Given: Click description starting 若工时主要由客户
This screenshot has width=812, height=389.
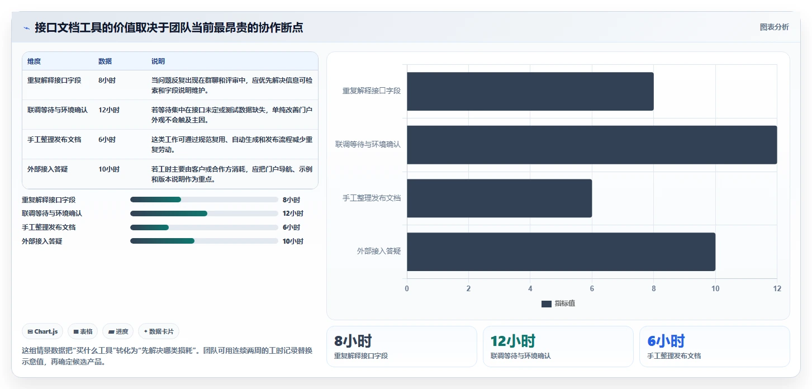Looking at the screenshot, I should pyautogui.click(x=232, y=174).
